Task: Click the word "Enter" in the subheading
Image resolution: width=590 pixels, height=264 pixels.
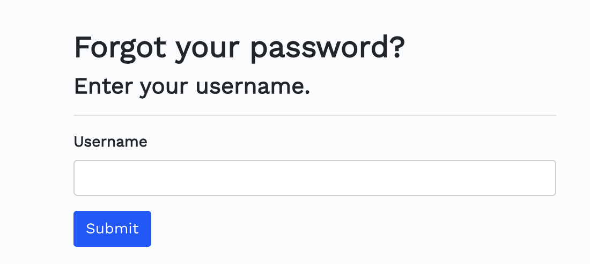Action: coord(104,86)
